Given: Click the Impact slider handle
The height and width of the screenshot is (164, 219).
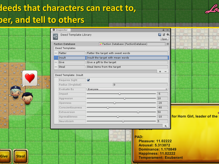Looking at the screenshot, I should [120, 94].
